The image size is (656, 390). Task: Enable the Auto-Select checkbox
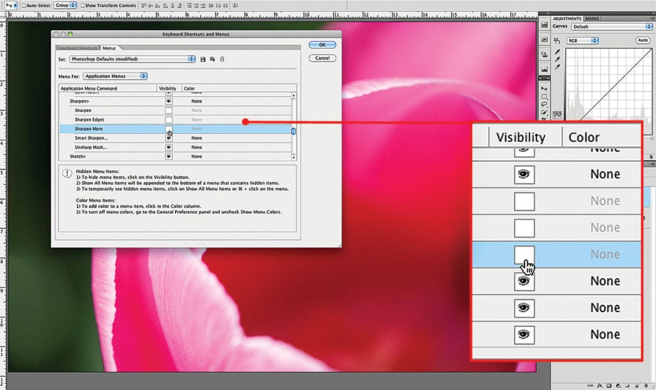pos(24,5)
